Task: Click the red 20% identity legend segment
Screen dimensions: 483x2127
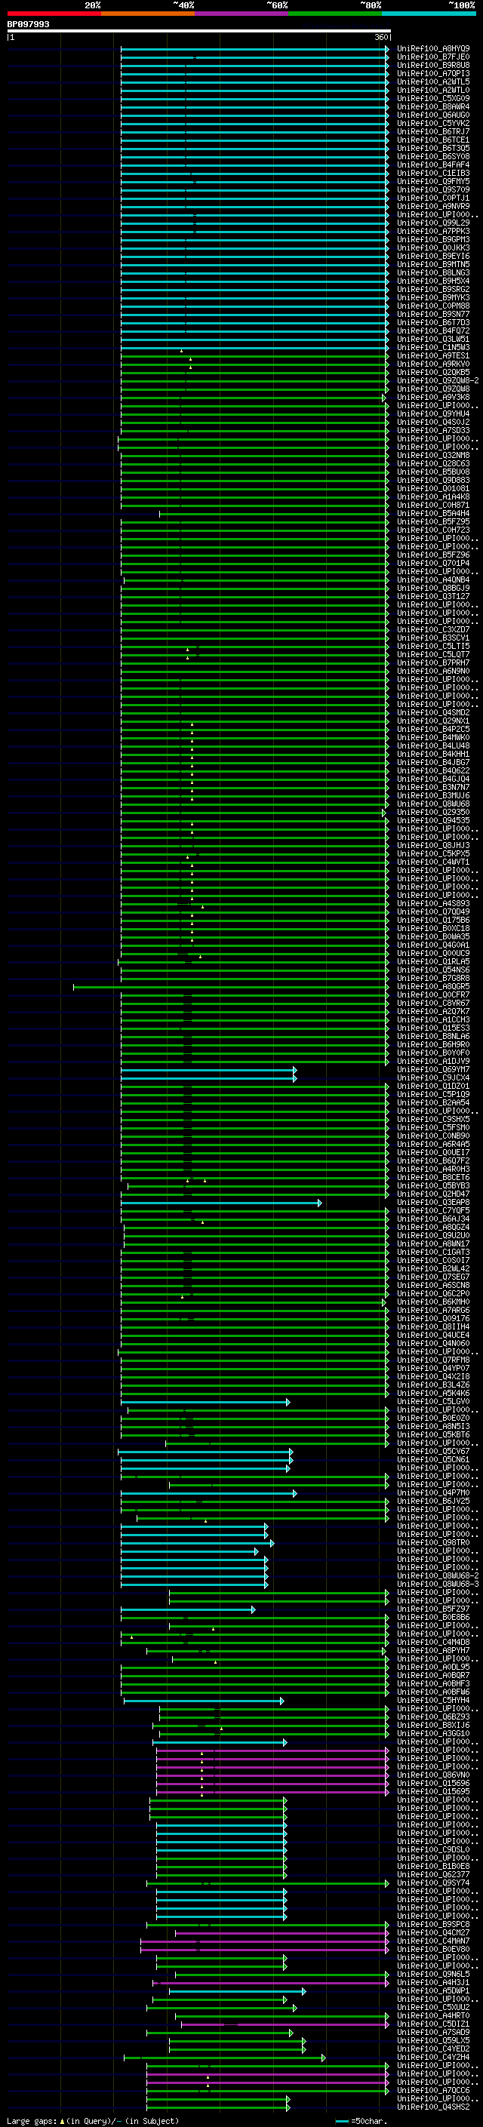Action: [x=54, y=14]
